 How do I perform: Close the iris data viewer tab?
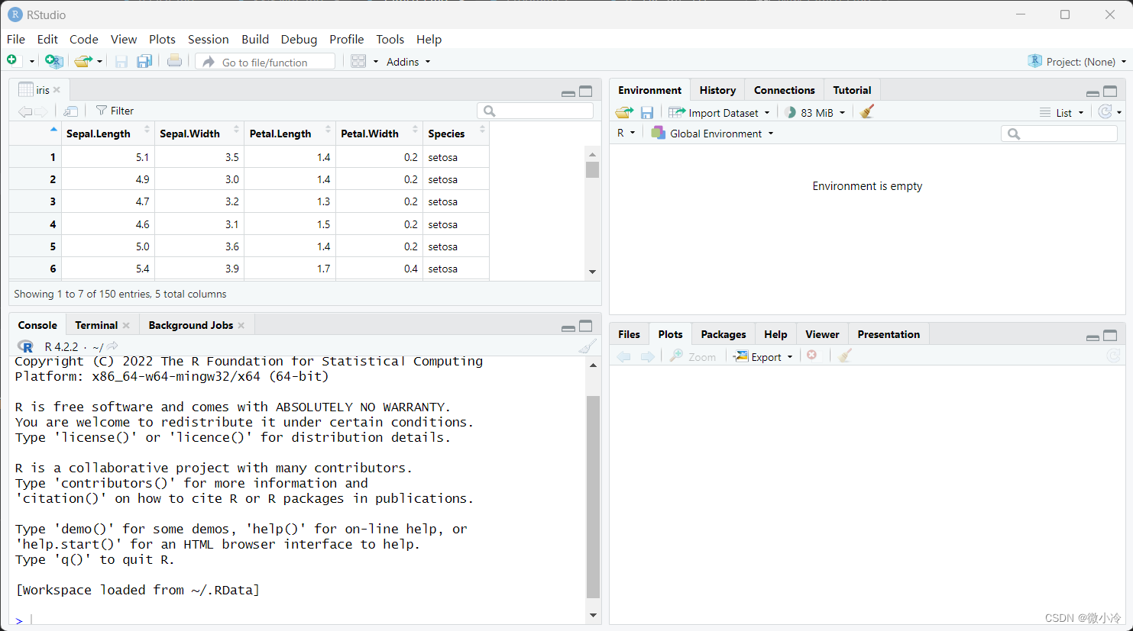tap(57, 90)
